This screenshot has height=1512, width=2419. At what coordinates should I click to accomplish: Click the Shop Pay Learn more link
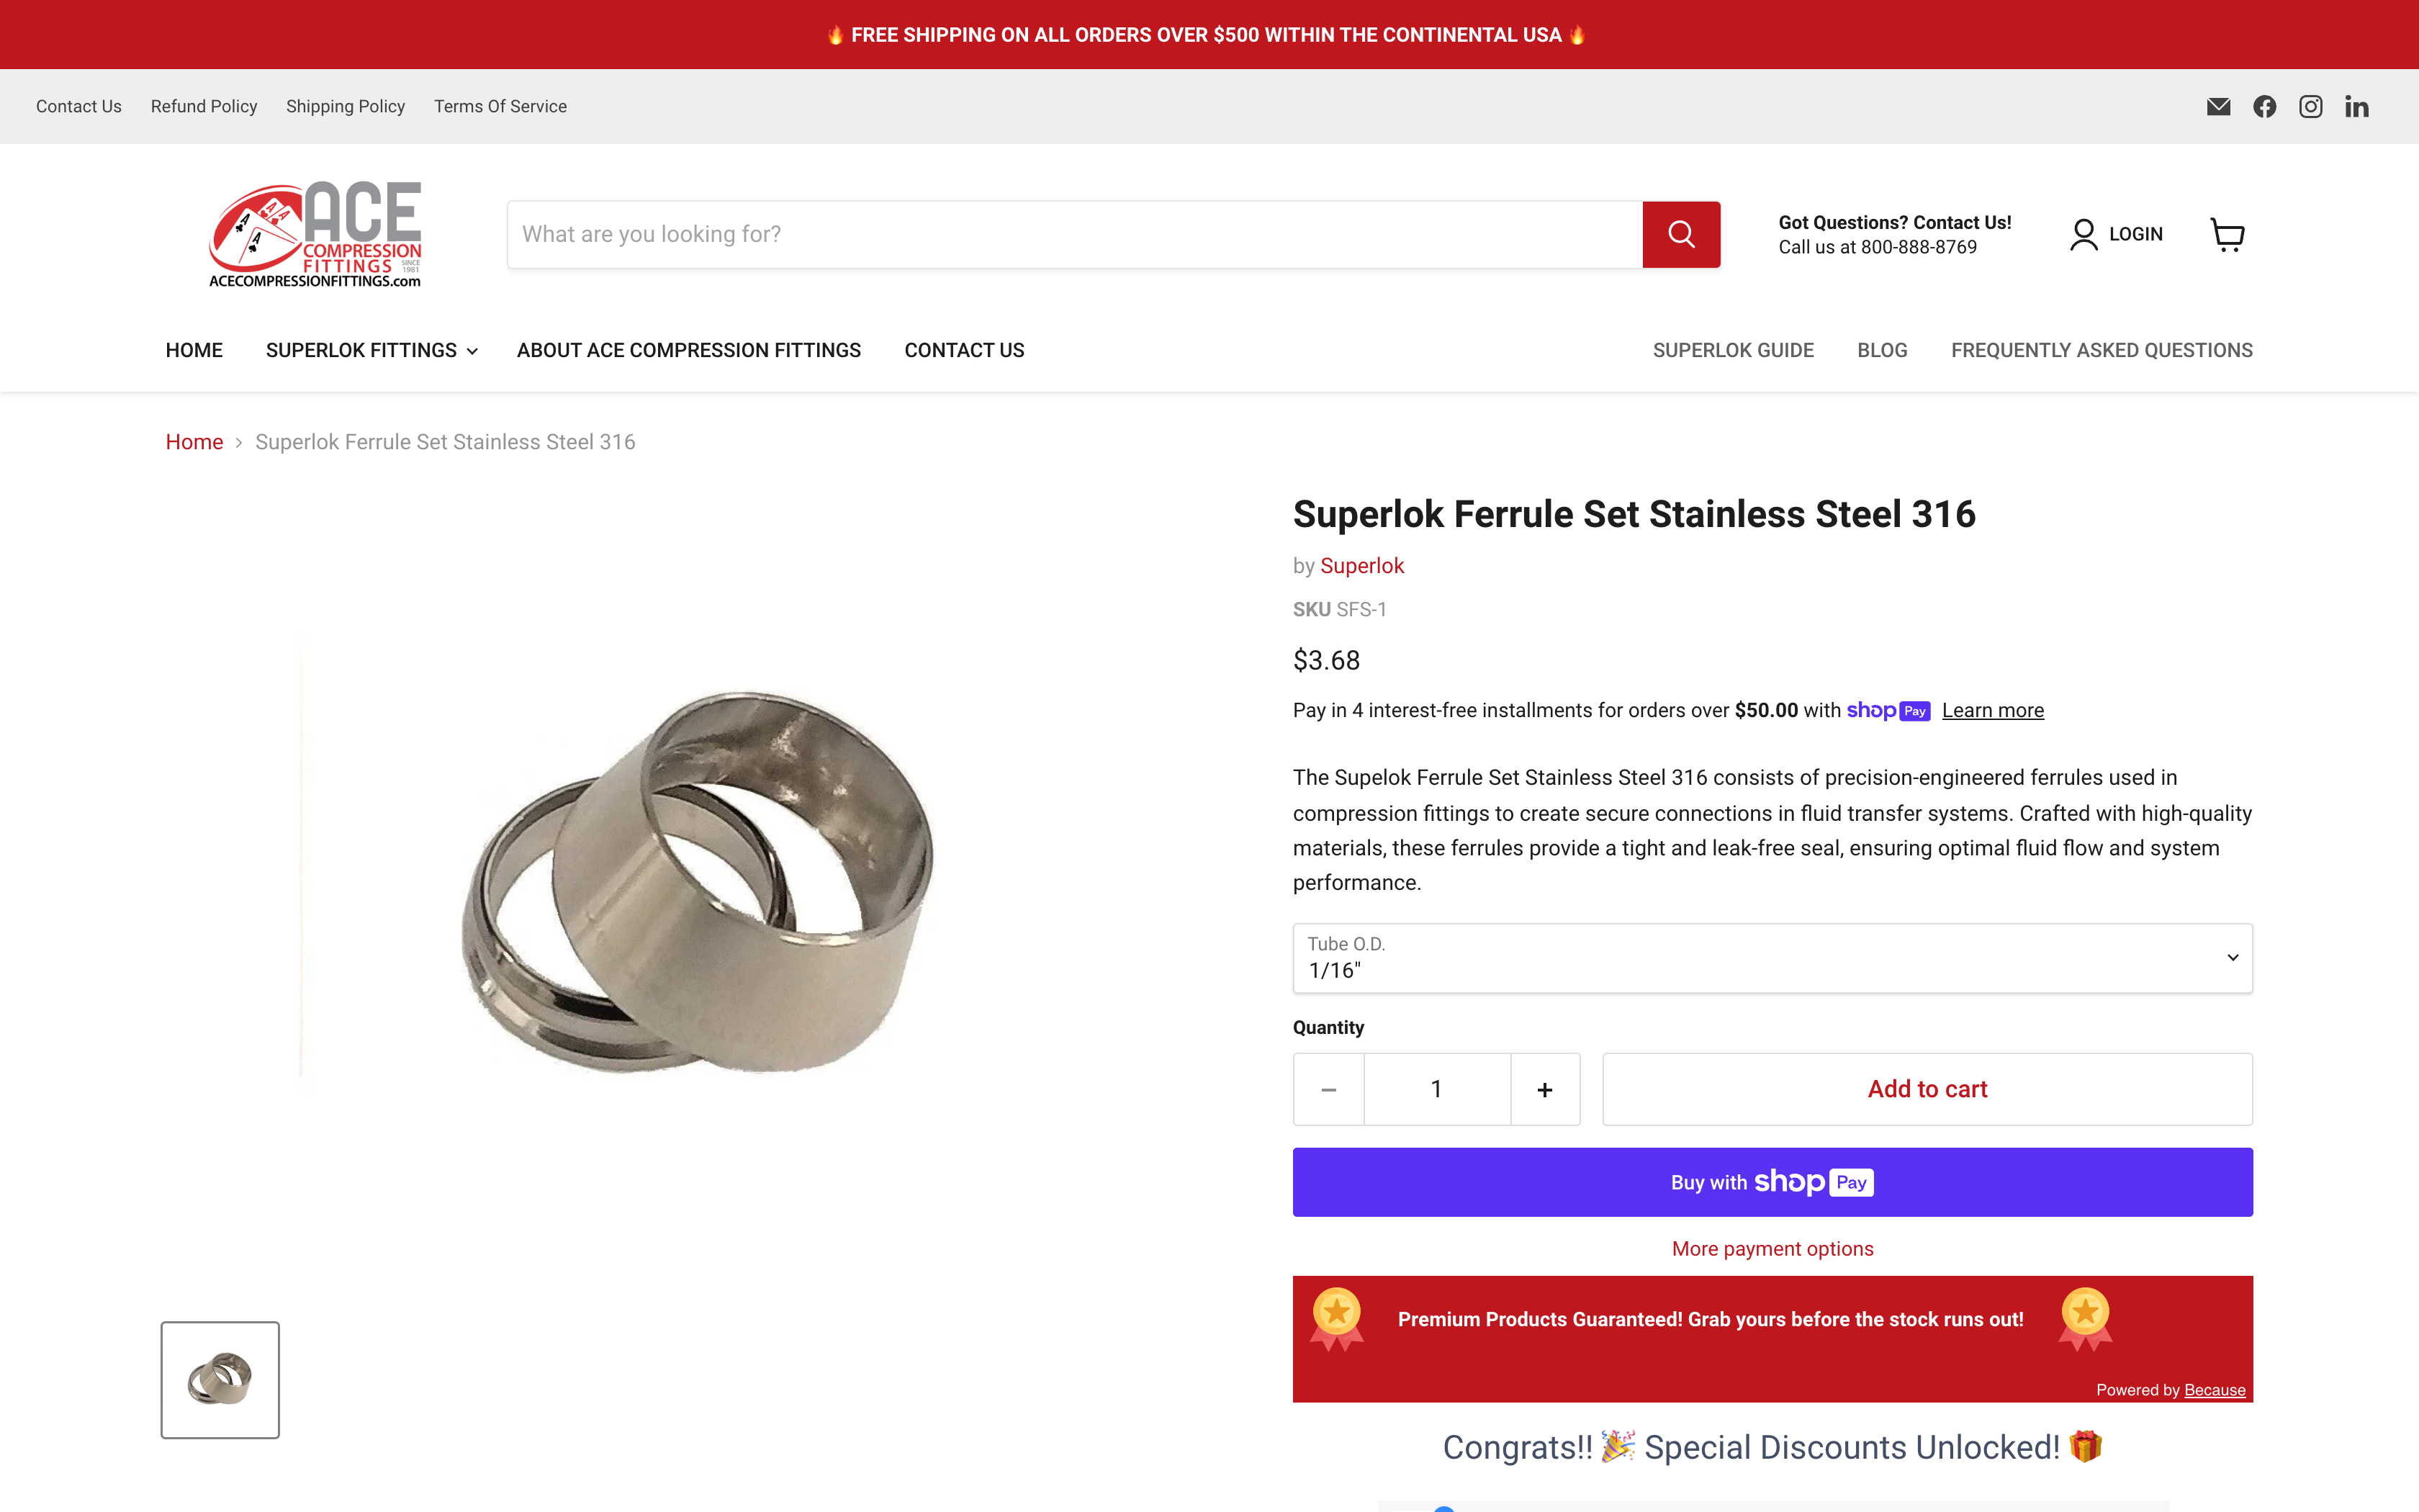coord(1992,711)
